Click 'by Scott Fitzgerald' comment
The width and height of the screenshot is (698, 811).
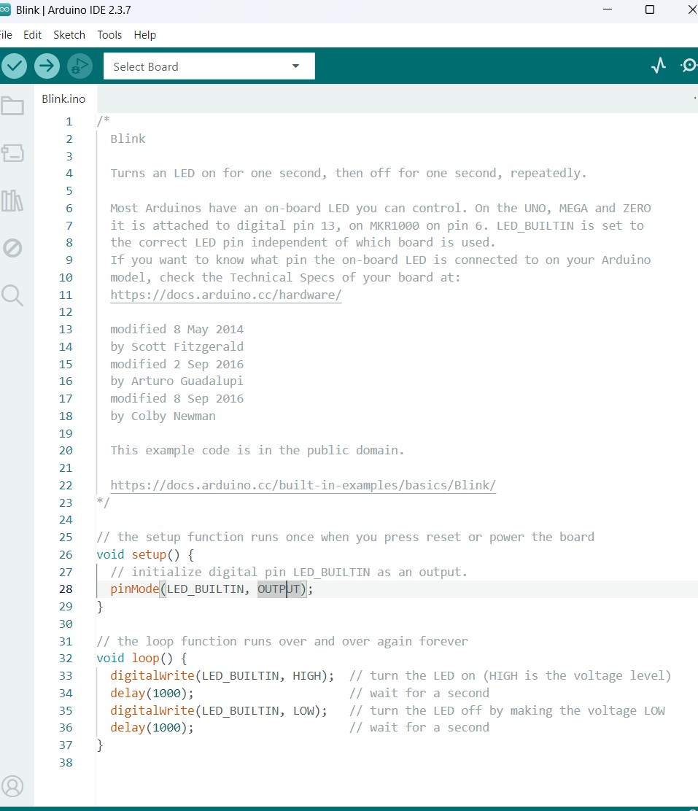[x=177, y=346]
